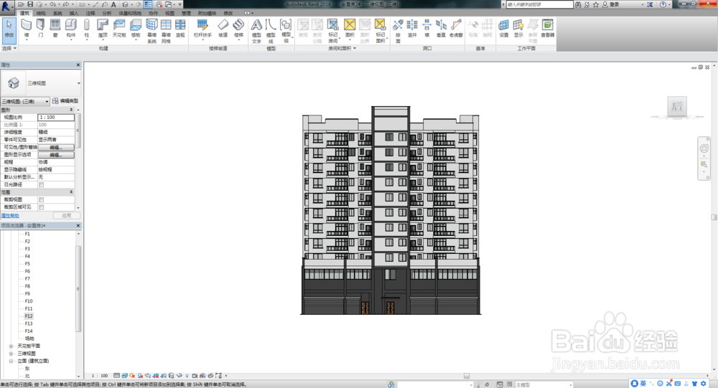
Task: Click the 后 face of the ViewCube
Action: pyautogui.click(x=677, y=107)
